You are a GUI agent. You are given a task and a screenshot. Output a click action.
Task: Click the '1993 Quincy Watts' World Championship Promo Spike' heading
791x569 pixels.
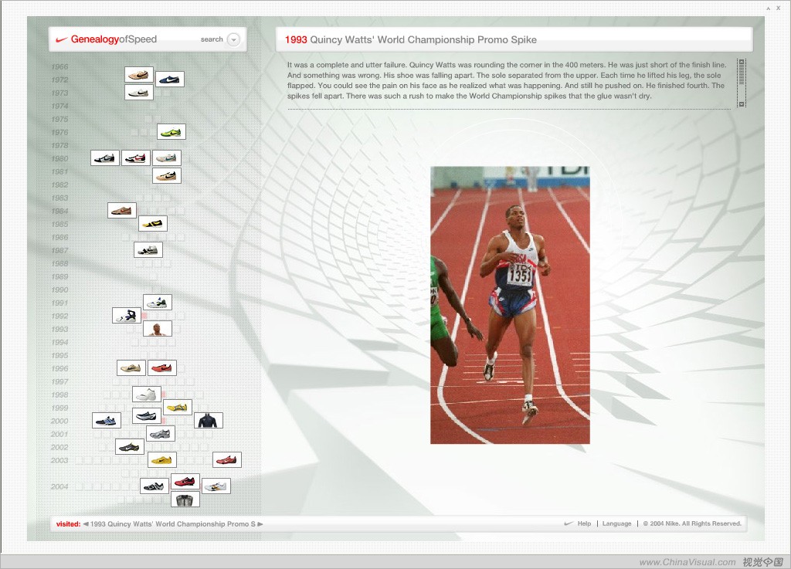pyautogui.click(x=411, y=40)
